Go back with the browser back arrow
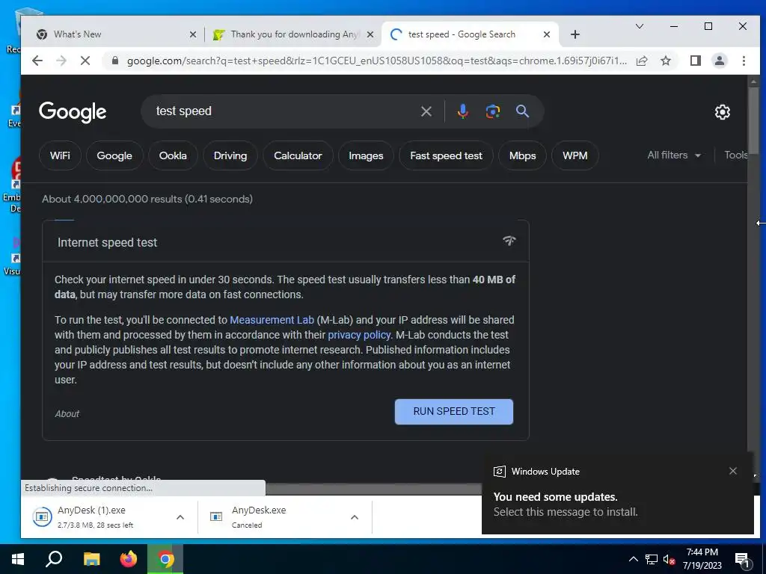Screen dimensions: 766x574 point(37,61)
